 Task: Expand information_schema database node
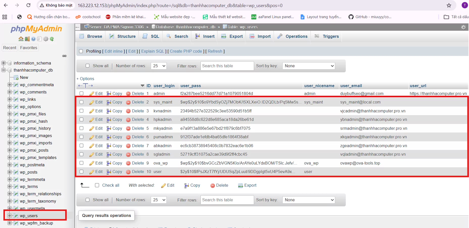pos(4,63)
